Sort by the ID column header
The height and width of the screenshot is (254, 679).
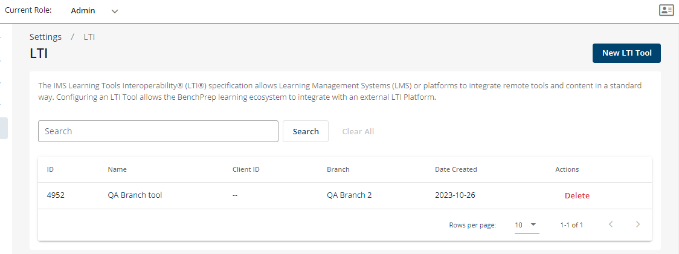[x=50, y=169]
